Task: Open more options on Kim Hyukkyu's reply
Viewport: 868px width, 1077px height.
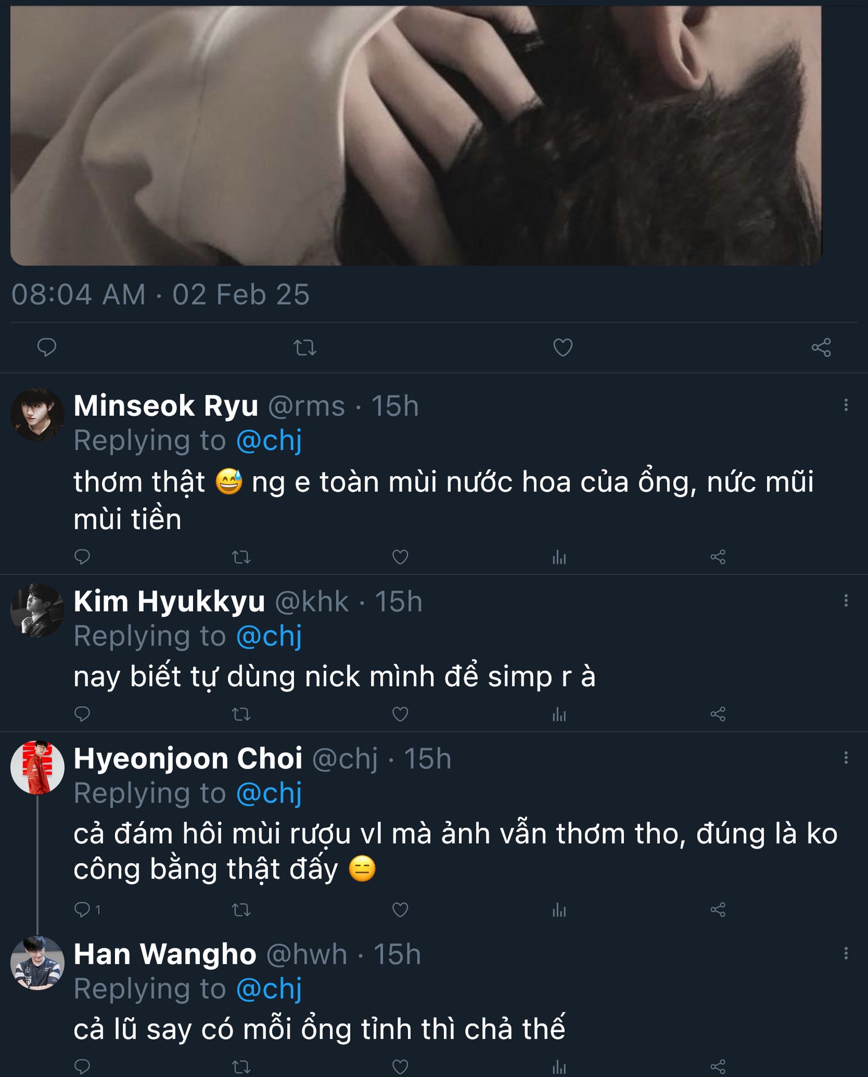Action: click(846, 601)
